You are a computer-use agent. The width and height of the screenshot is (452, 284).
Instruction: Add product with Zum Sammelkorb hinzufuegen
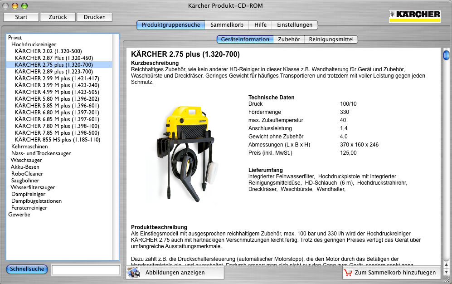pyautogui.click(x=391, y=273)
